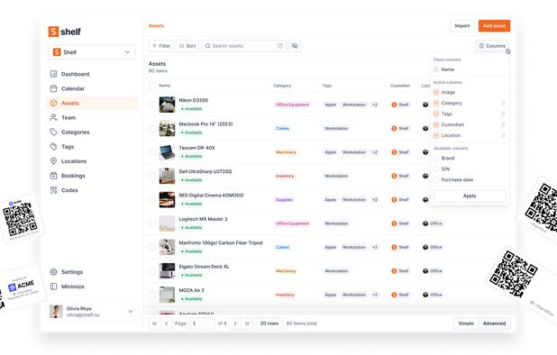Open the Logitech MX Master 3 asset
The image size is (557, 355).
tap(203, 219)
